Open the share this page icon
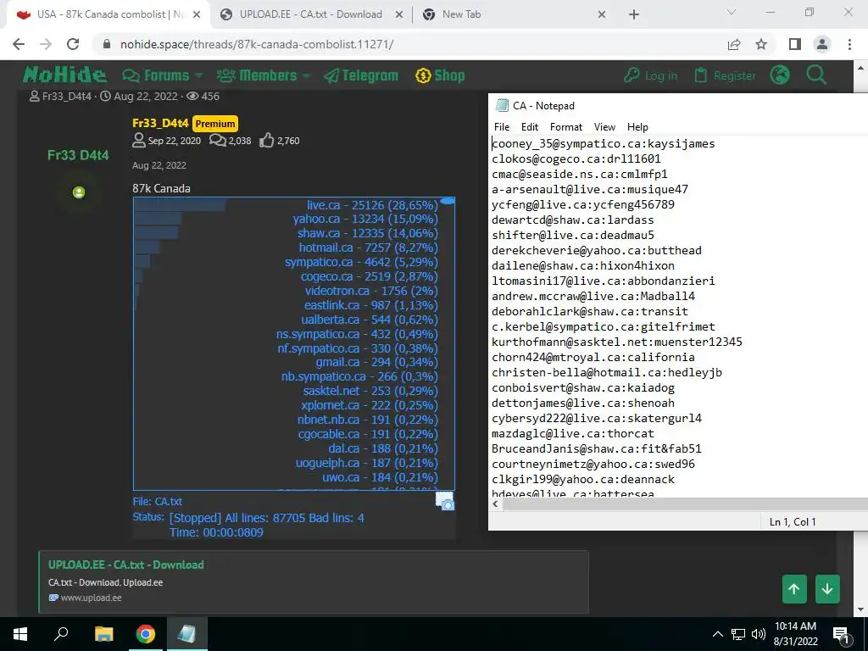Viewport: 868px width, 651px height. click(x=734, y=44)
